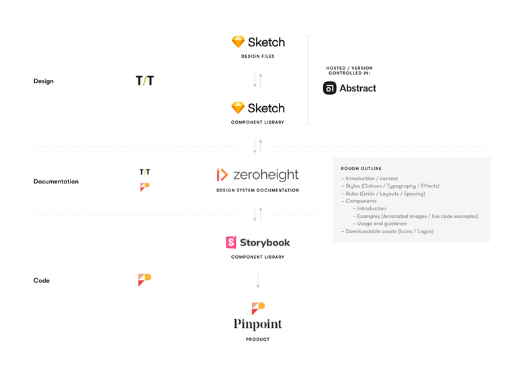This screenshot has height=367, width=516.
Task: Select the Design row label
Action: point(44,81)
